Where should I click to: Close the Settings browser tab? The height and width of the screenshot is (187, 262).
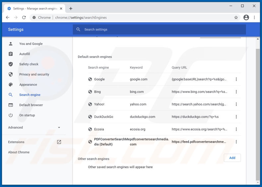click(61, 8)
